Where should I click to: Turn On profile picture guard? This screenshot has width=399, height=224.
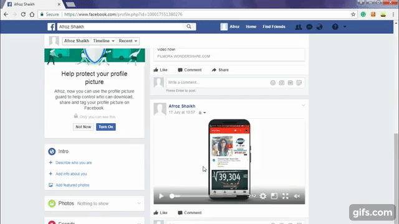[x=106, y=127]
